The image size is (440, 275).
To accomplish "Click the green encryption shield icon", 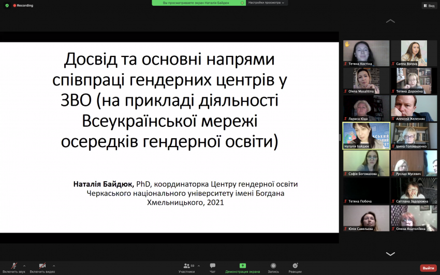I will 7,5.
